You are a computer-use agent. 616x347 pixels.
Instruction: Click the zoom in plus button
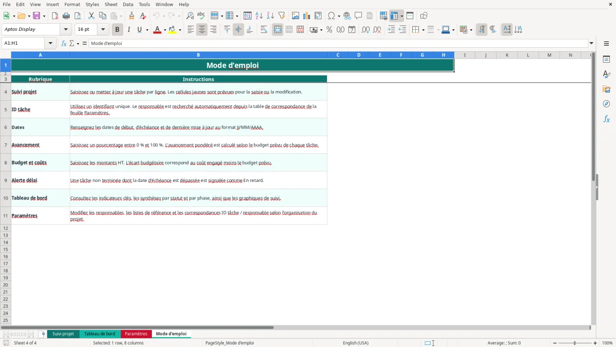[595, 343]
